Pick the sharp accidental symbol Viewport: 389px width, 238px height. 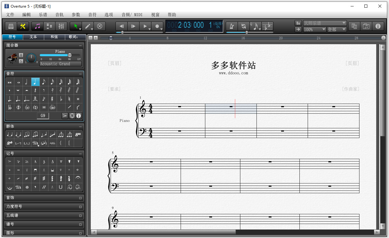click(52, 98)
